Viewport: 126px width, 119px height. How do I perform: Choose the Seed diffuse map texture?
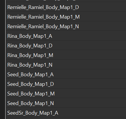(66, 84)
